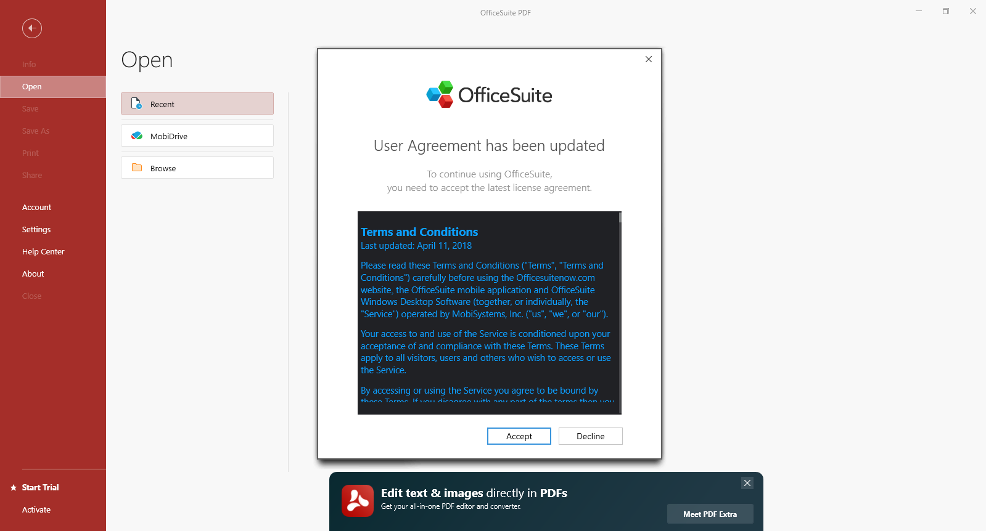
Task: Click the MobiDrive cloud icon
Action: 137,136
